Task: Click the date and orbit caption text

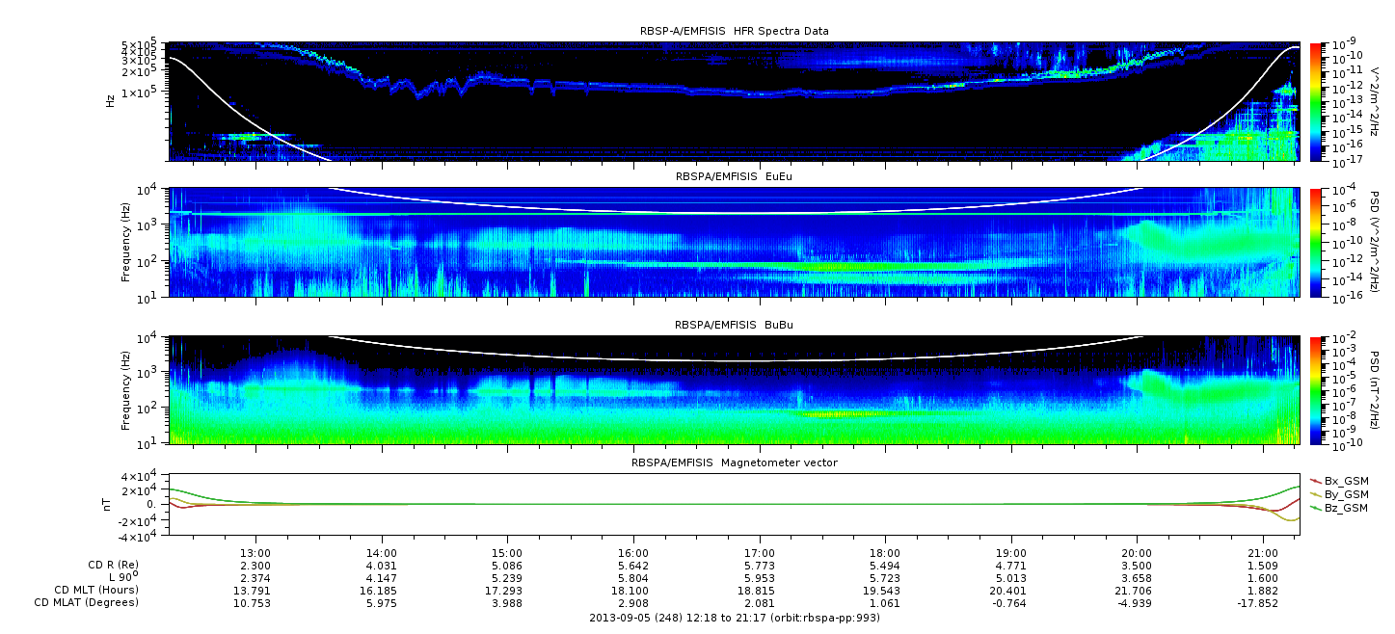Action: (x=735, y=618)
